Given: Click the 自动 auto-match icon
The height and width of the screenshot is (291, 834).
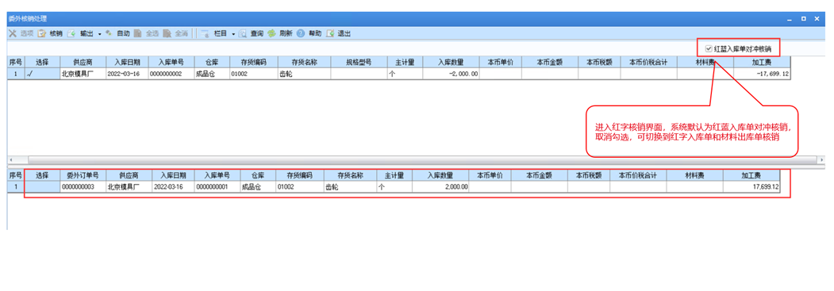Looking at the screenshot, I should pos(109,33).
